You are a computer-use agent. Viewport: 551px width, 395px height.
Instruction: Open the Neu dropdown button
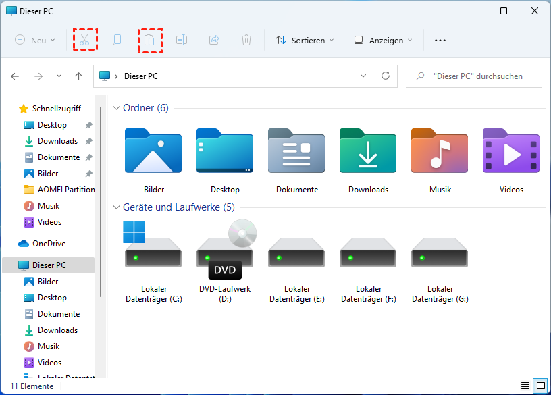point(35,40)
